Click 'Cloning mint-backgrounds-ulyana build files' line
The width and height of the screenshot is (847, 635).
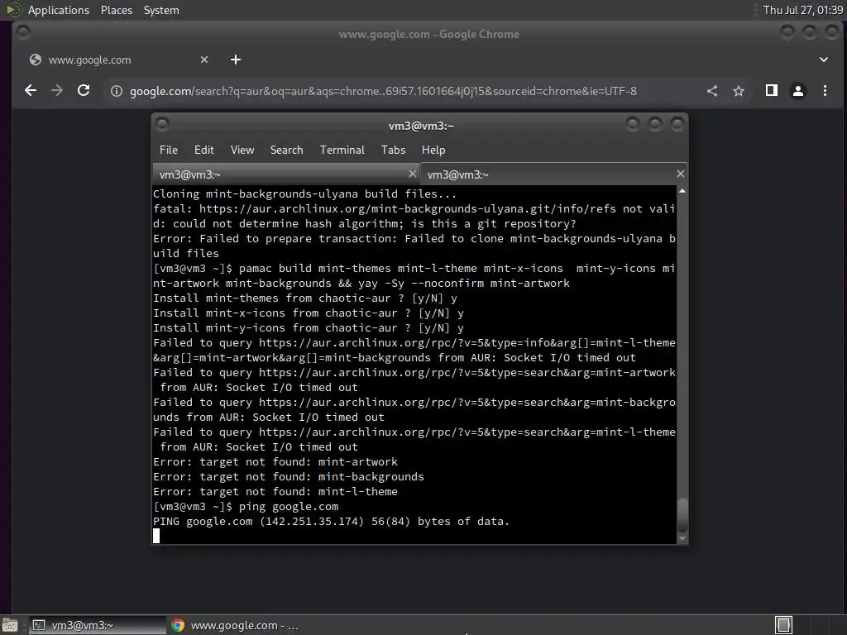pos(305,193)
